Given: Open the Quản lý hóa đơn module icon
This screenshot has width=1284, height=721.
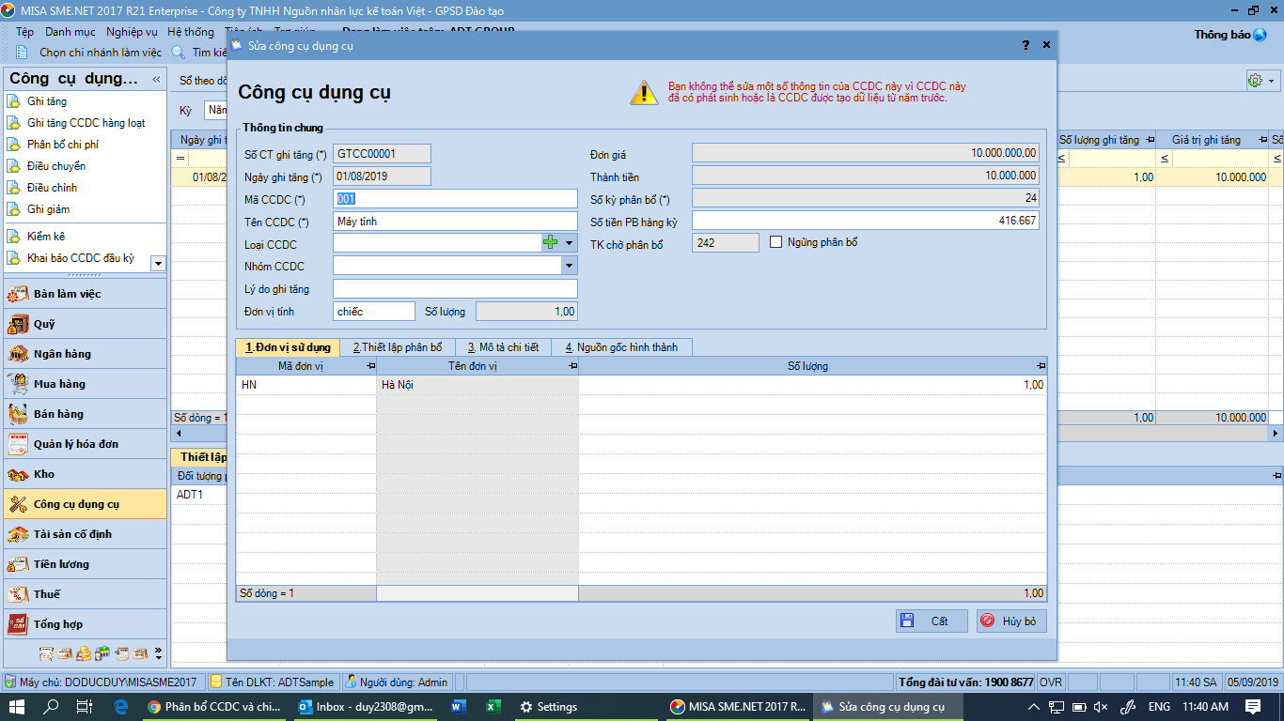Looking at the screenshot, I should pos(18,444).
